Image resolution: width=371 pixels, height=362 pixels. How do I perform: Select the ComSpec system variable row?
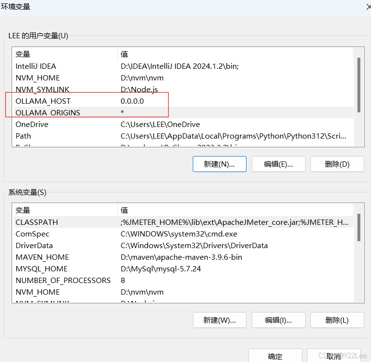(x=32, y=234)
